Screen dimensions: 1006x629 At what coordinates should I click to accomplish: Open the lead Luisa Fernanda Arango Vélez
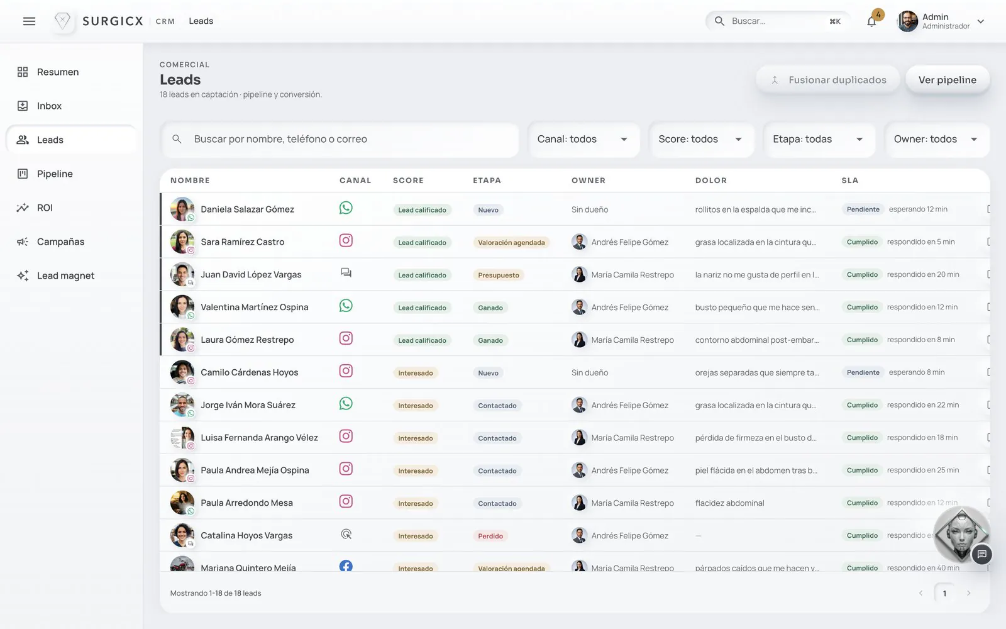point(259,438)
